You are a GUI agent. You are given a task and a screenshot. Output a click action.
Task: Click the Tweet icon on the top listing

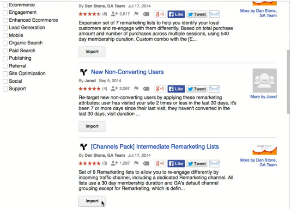click(x=197, y=14)
